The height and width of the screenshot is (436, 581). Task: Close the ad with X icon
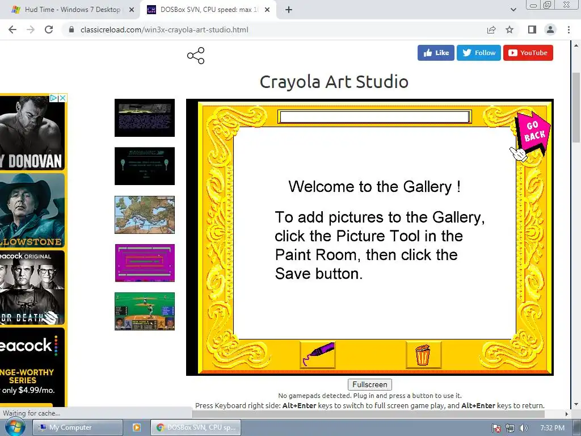[x=62, y=98]
